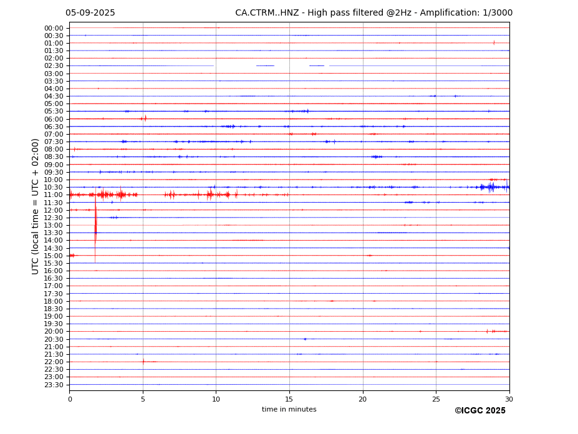Image resolution: width=578 pixels, height=434 pixels.
Task: Select the 07:30 time row label
Action: (54, 142)
